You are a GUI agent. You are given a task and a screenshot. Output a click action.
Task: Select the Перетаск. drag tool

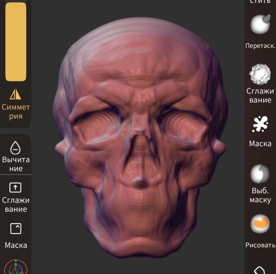point(260,32)
